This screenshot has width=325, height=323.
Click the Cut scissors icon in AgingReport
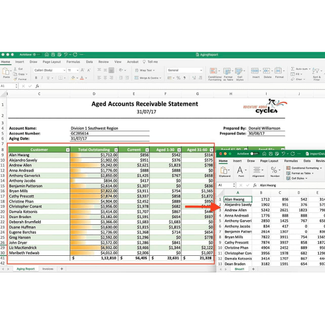(15, 69)
